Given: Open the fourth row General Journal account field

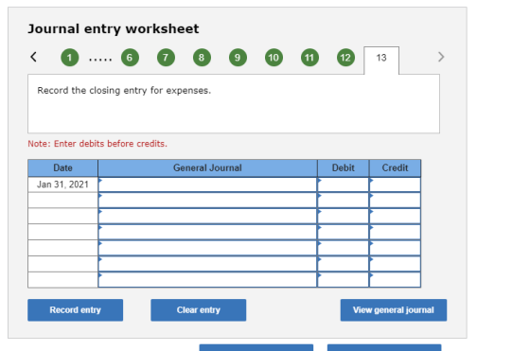Looking at the screenshot, I should (207, 232).
